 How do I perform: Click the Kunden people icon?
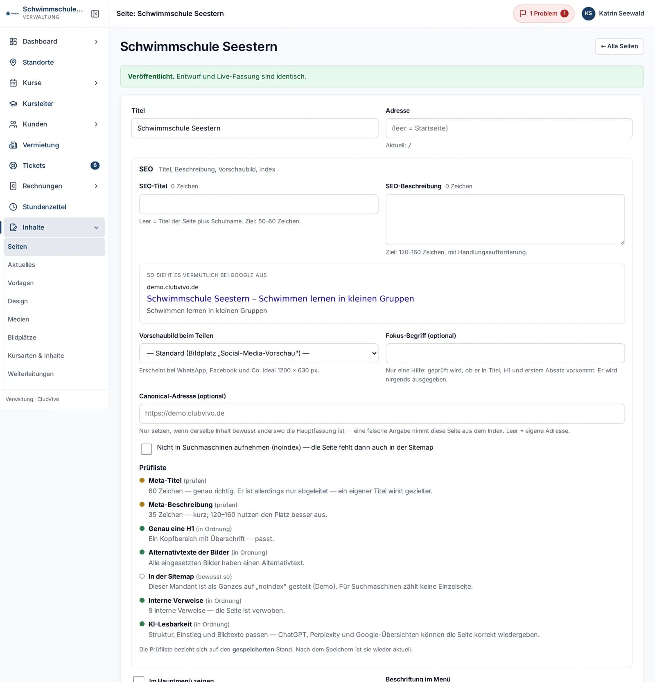coord(13,124)
